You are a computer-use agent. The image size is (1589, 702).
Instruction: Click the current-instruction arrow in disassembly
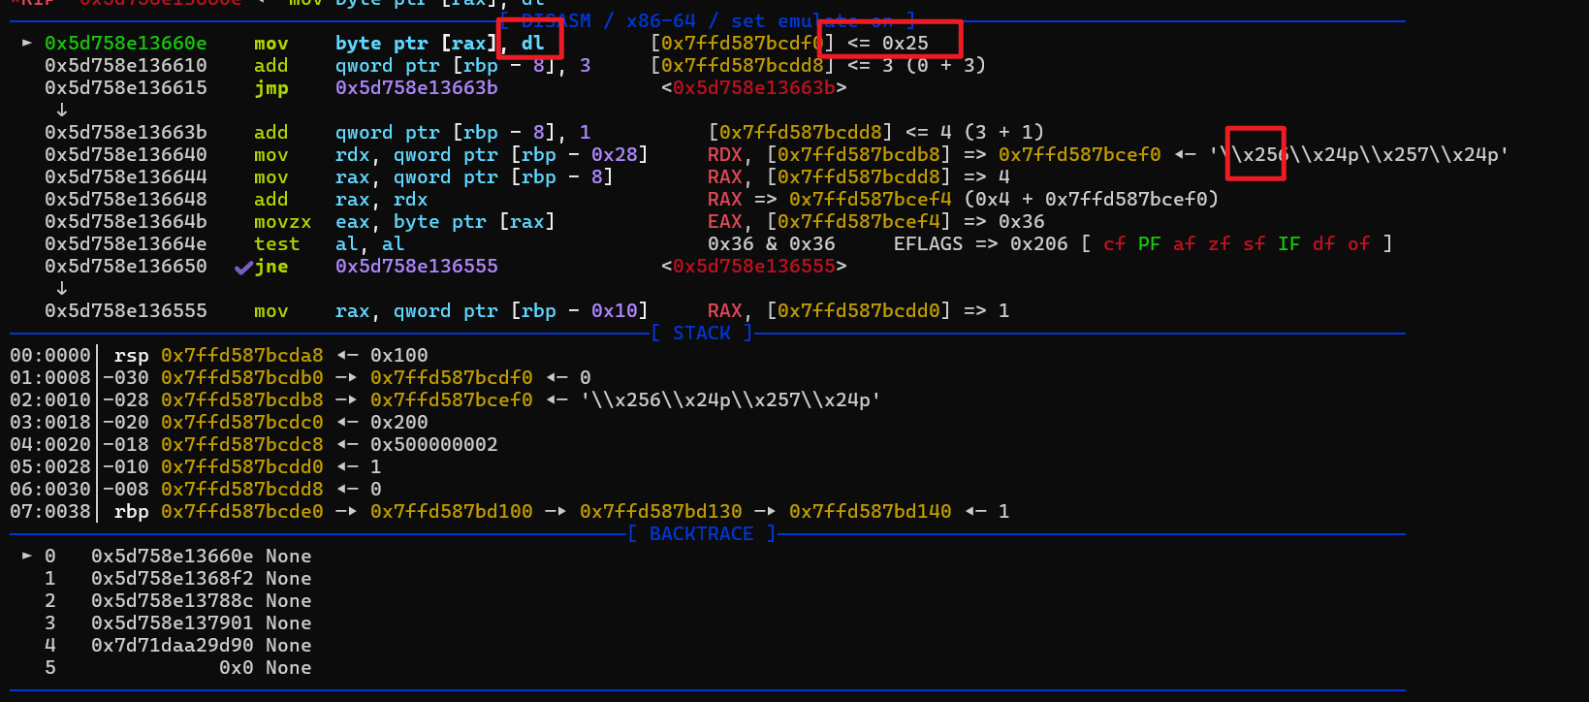(x=26, y=43)
